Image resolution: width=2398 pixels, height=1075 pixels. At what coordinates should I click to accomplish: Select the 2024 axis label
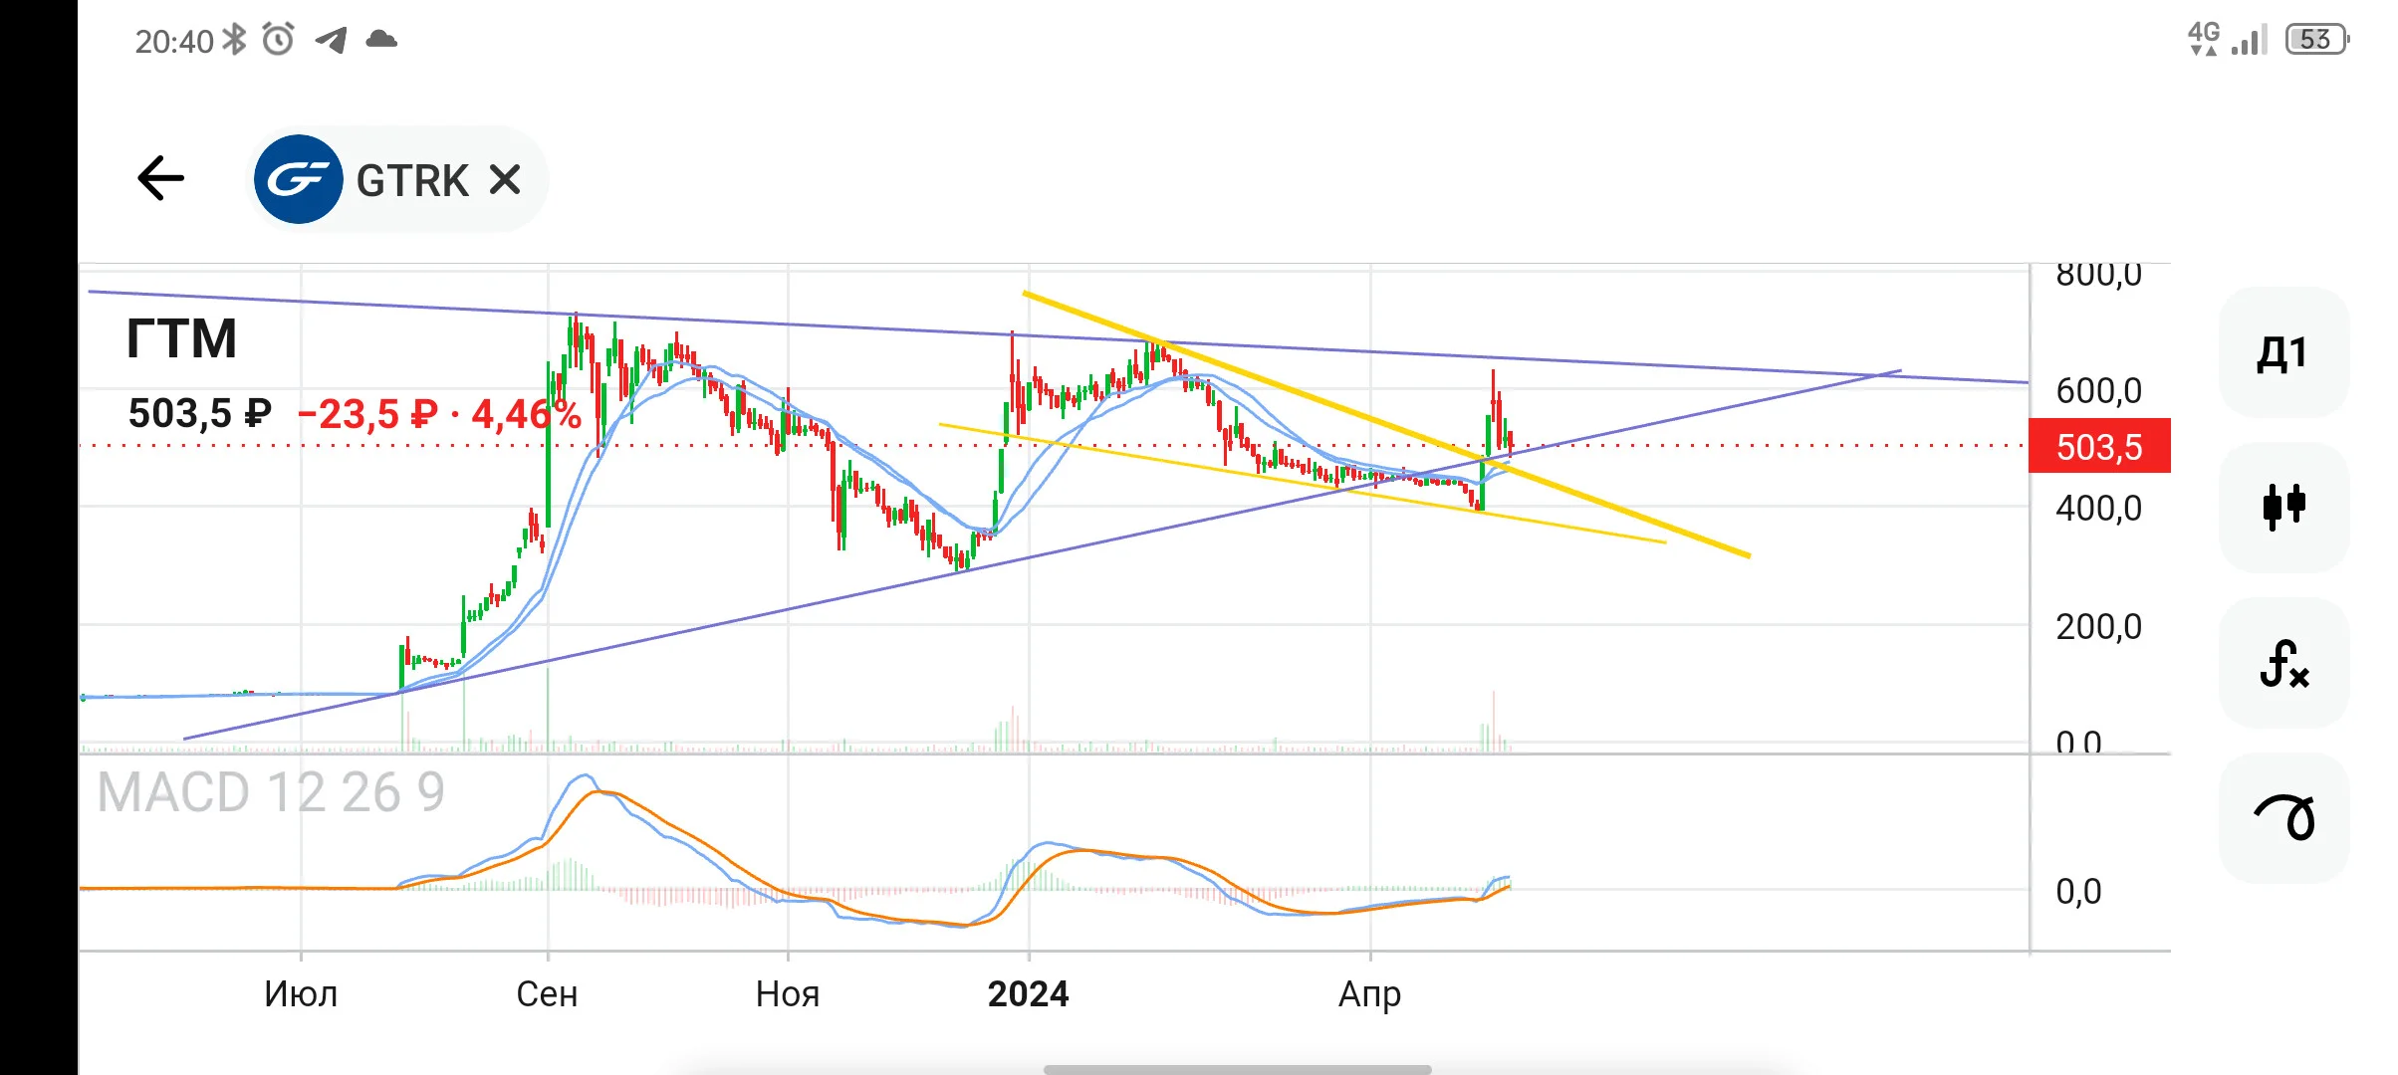click(x=1028, y=993)
